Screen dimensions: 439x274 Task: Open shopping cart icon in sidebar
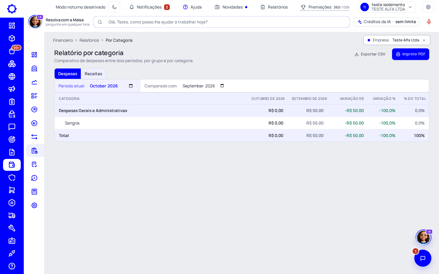point(12,190)
